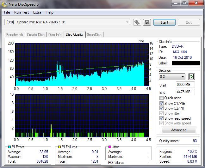Click the green refresh icon beside speed
Image resolution: width=205 pixels, height=168 pixels.
[x=191, y=76]
